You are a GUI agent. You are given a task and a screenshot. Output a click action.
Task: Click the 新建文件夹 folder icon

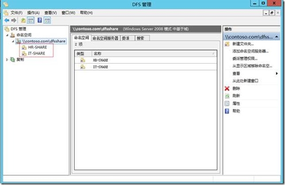(x=227, y=44)
